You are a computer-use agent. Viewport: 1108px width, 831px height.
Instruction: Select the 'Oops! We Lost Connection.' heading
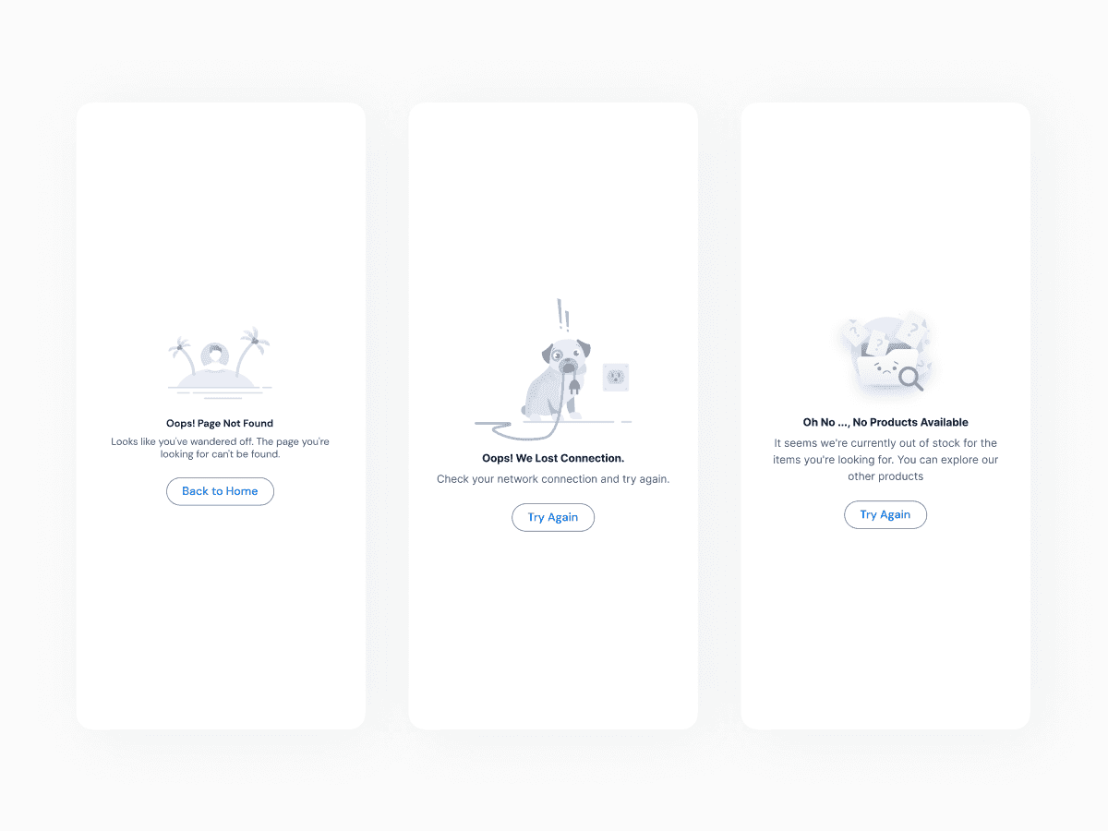tap(553, 458)
